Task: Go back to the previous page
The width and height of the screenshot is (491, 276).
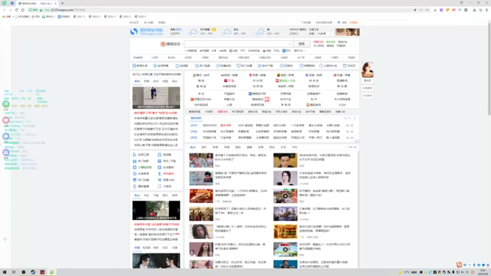Action: (4, 10)
